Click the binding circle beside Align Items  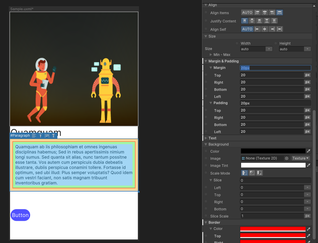pos(206,12)
